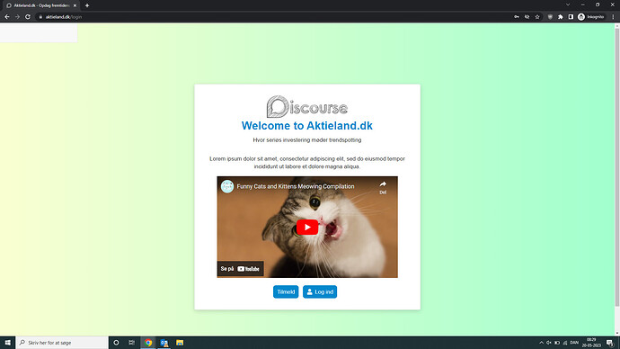Viewport: 620px width, 349px height.
Task: Open Task View on taskbar
Action: click(x=132, y=343)
